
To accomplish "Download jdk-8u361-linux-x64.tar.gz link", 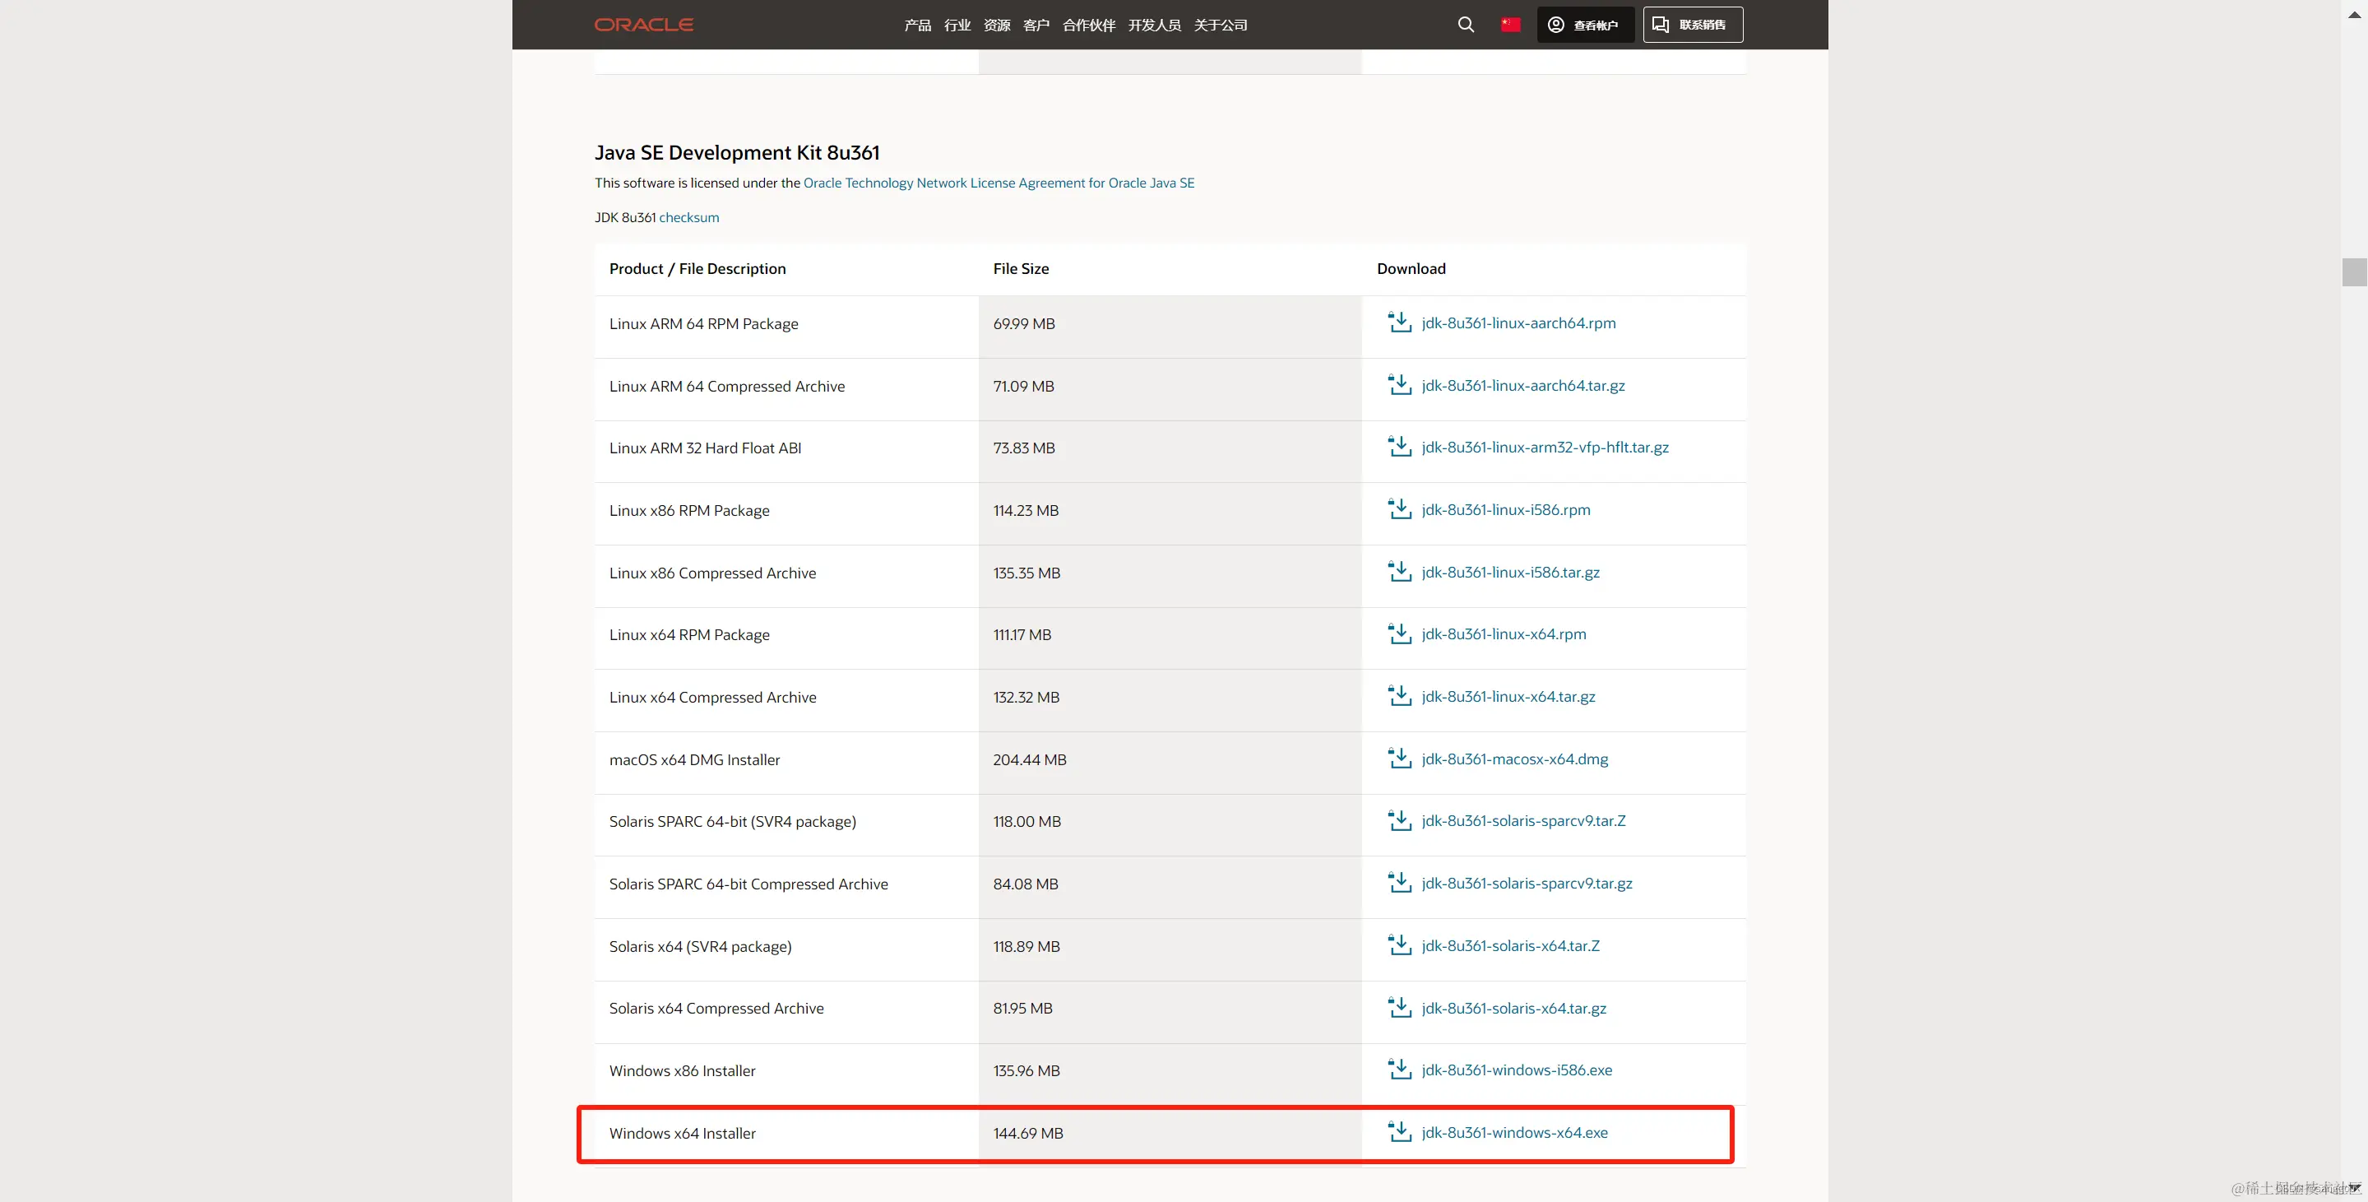I will 1508,696.
